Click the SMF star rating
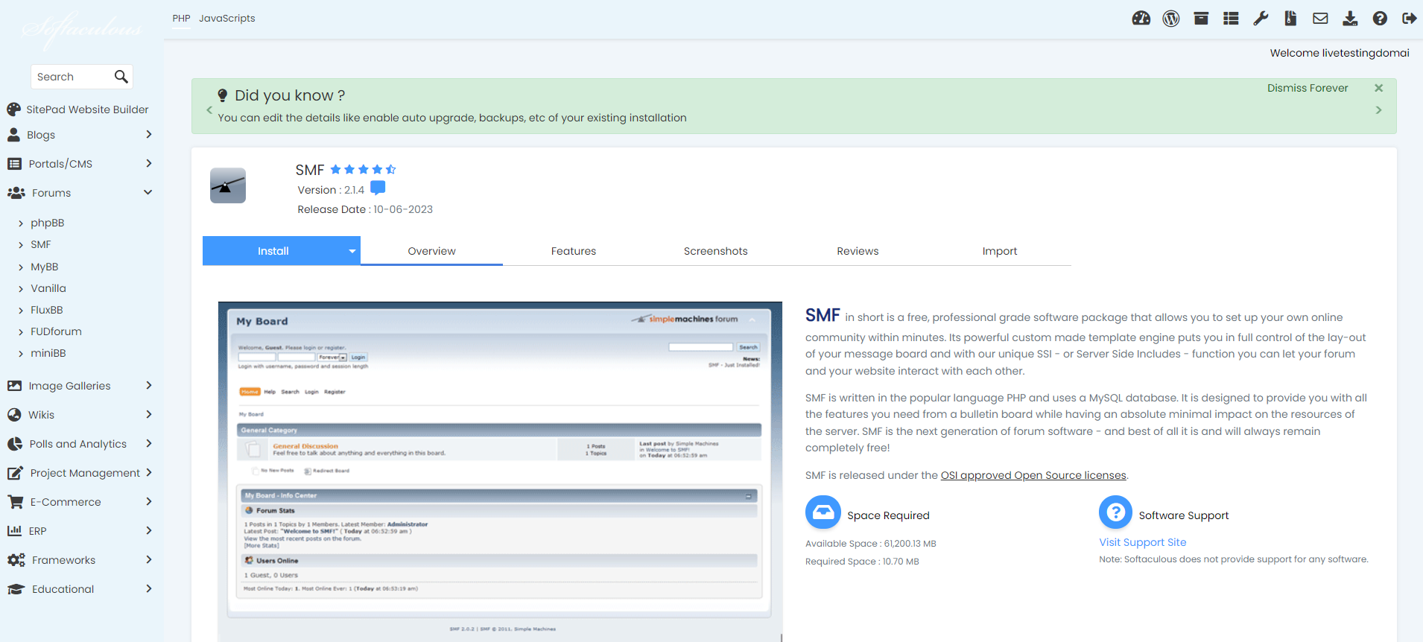The width and height of the screenshot is (1423, 642). pos(363,170)
